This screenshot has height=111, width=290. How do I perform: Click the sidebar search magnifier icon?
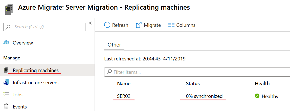(x=8, y=27)
